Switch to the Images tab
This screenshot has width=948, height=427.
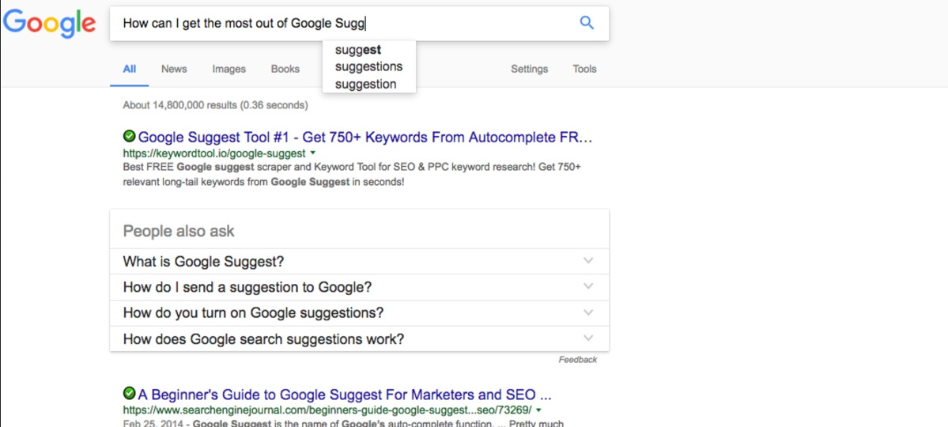coord(229,69)
